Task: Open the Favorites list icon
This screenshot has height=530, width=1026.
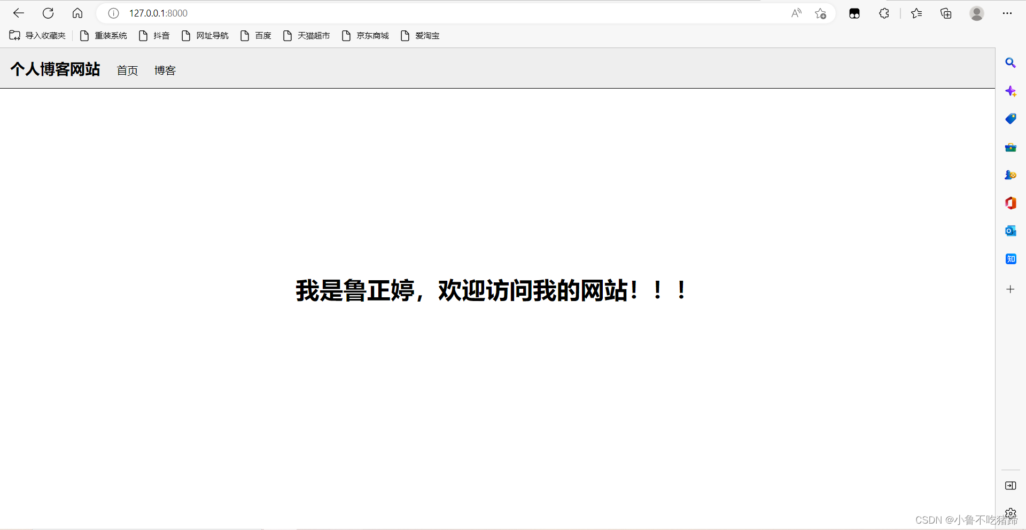Action: click(916, 13)
